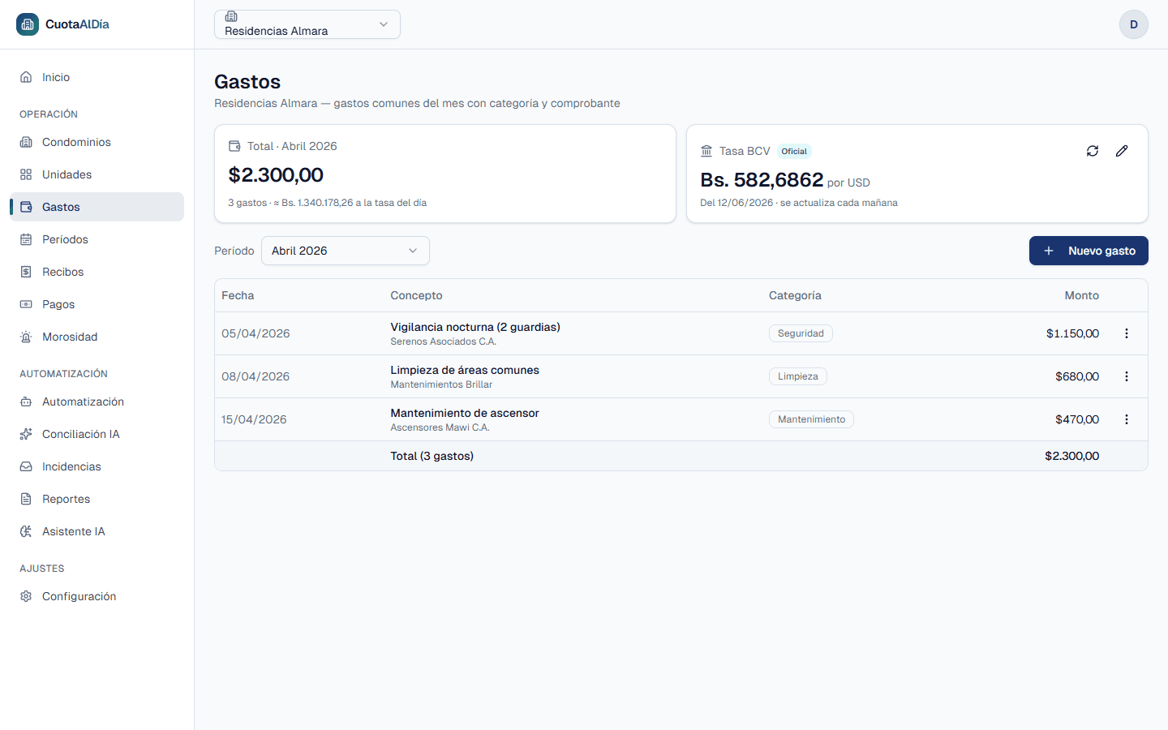Refresh the Tasa BCV rate
Viewport: 1168px width, 730px height.
pyautogui.click(x=1093, y=151)
